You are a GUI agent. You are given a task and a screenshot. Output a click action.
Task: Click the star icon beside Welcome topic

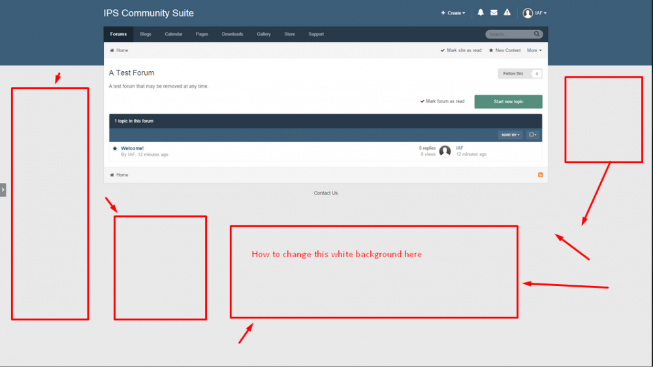coord(115,148)
